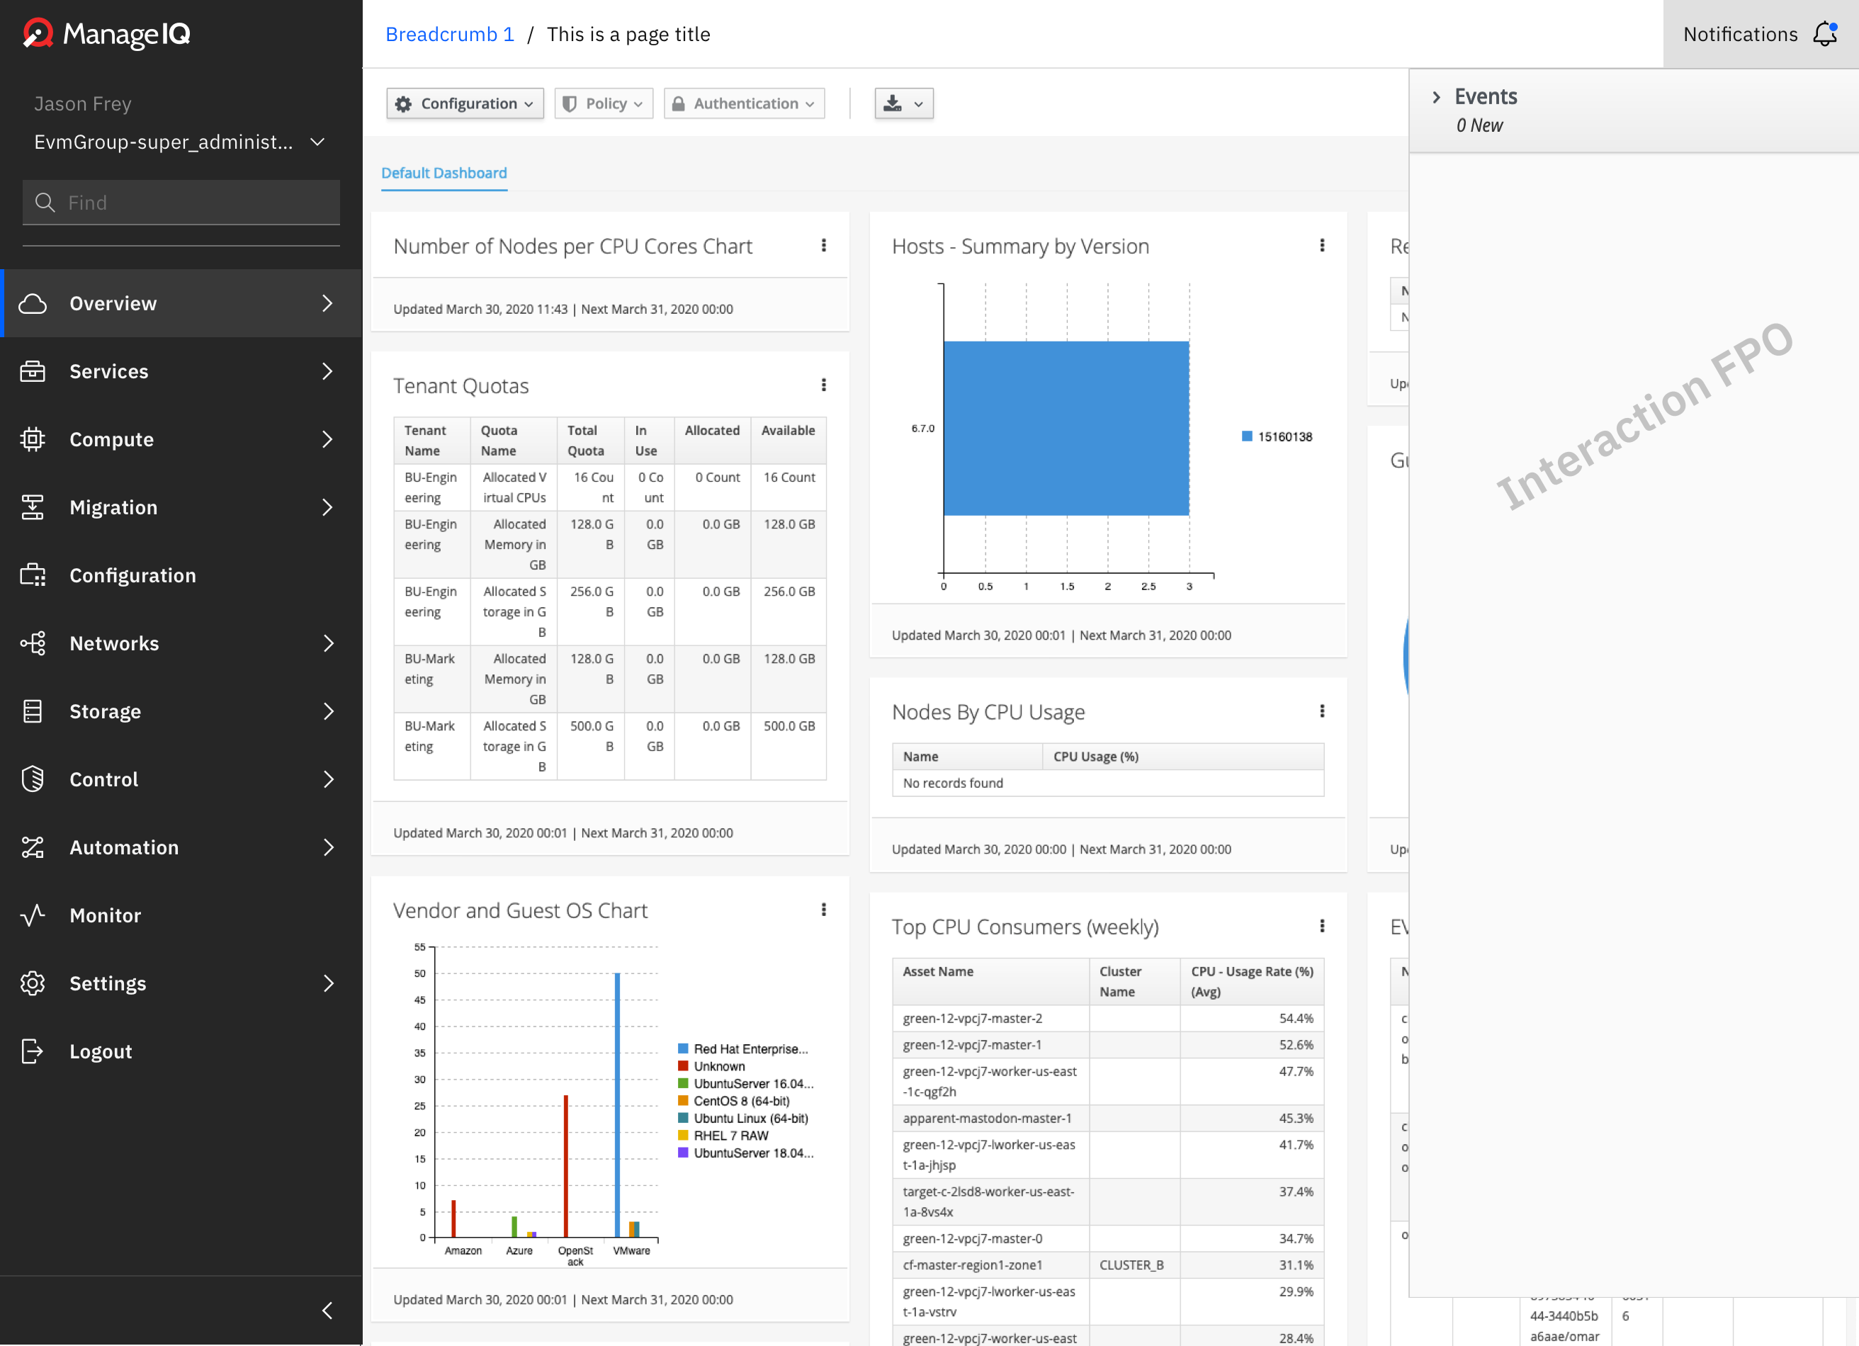
Task: Open Hosts Summary by Version kebab menu
Action: point(1322,245)
